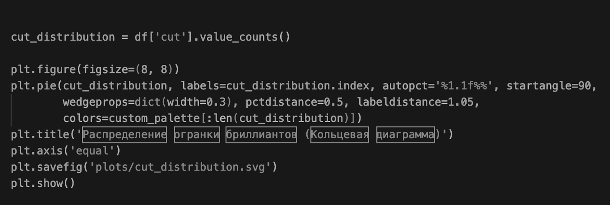Click the highlighted word 'огранки'

[x=197, y=135]
